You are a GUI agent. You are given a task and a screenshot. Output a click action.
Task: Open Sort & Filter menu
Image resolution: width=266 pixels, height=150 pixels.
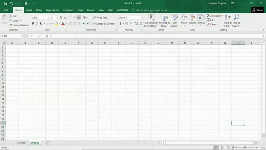point(228,21)
